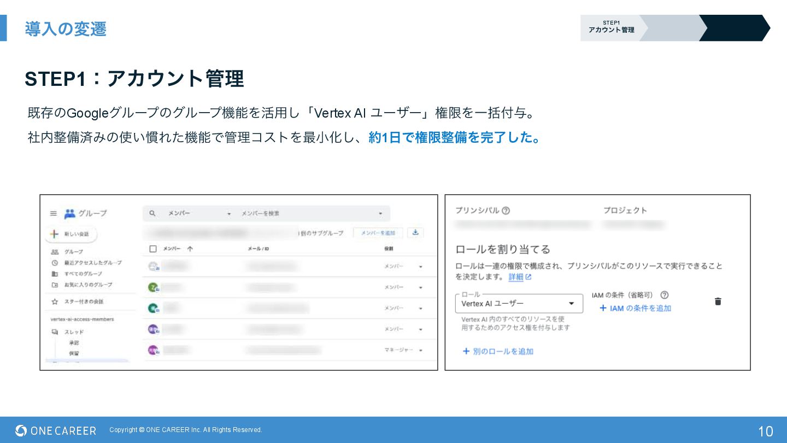This screenshot has width=787, height=443.
Task: Open the Vertex AI ユーザー role dropdown
Action: point(519,304)
